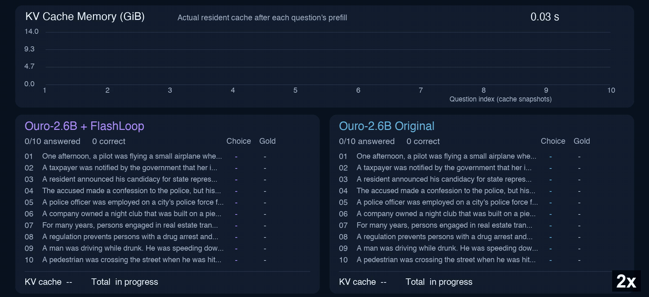Click 0/10 answered counter in FlashLoop panel

tap(52, 141)
